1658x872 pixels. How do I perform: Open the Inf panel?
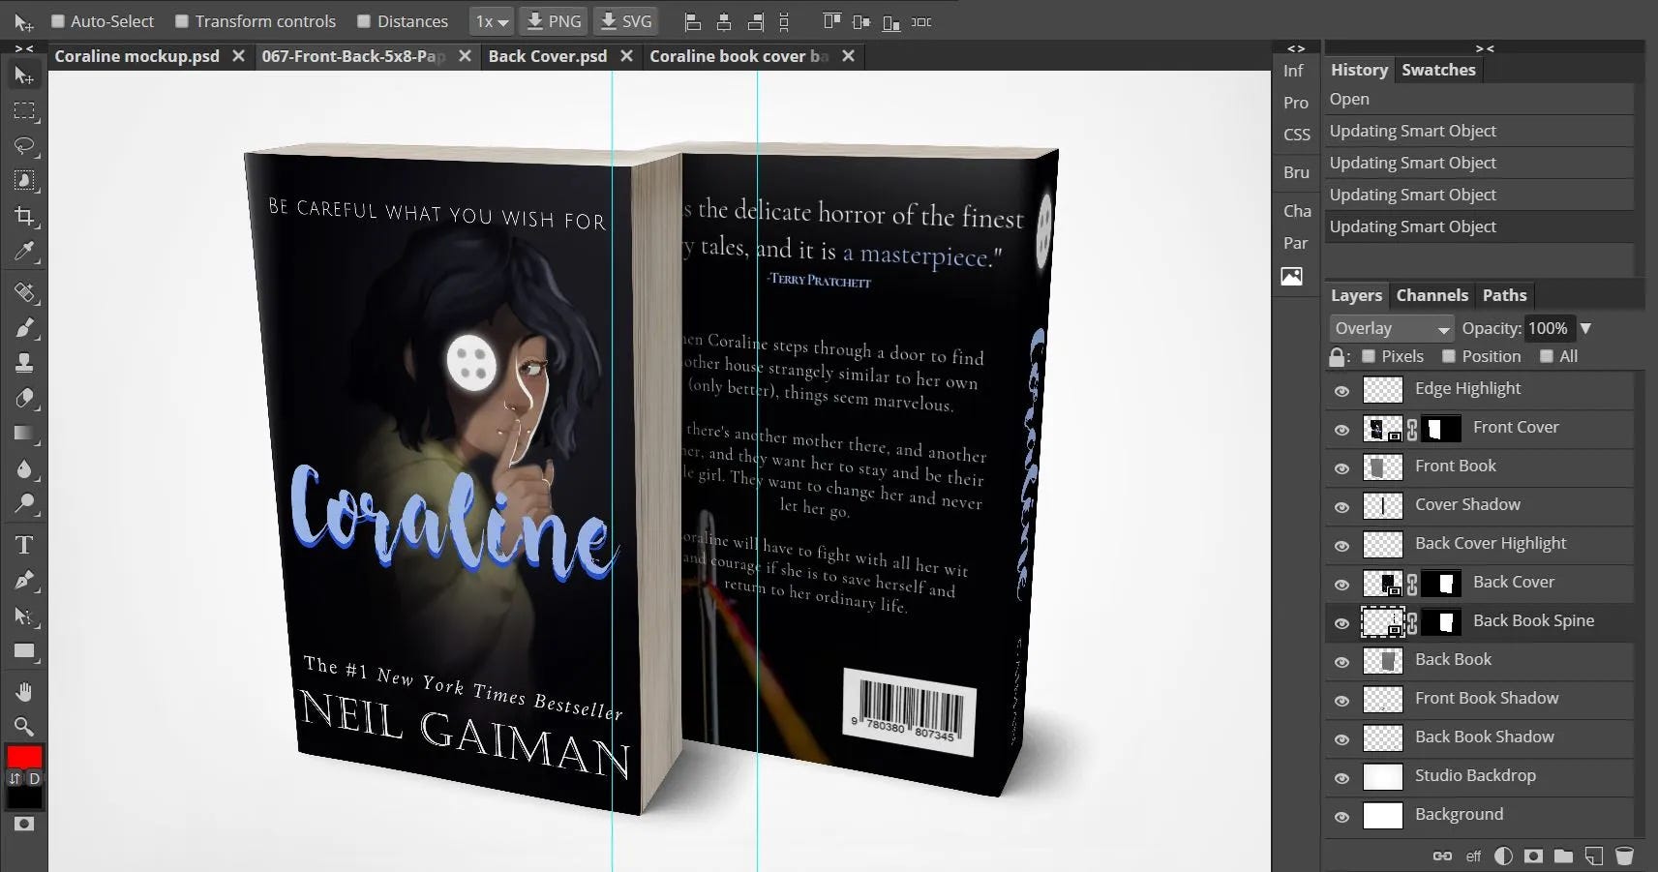point(1293,71)
